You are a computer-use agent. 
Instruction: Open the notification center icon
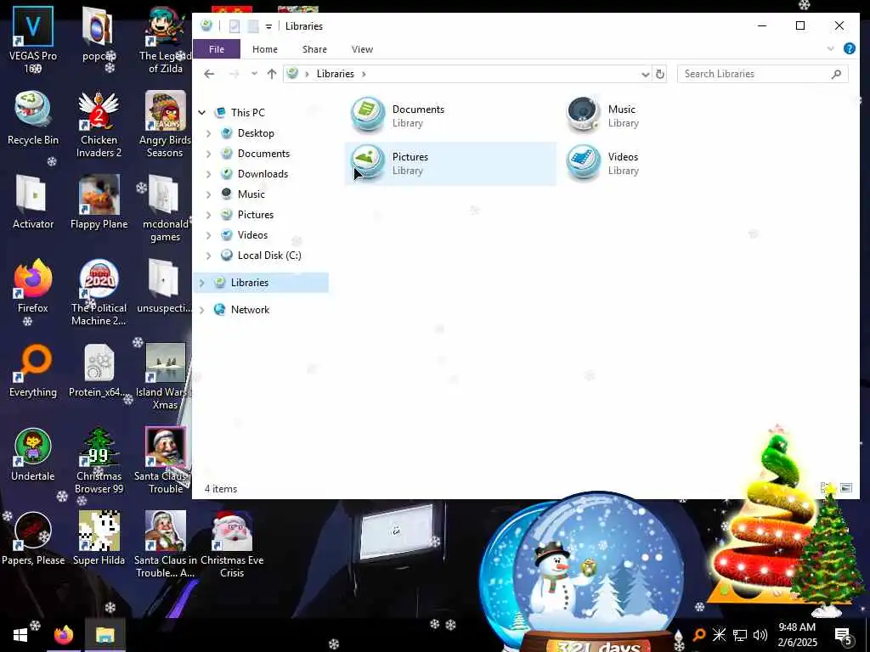[843, 635]
